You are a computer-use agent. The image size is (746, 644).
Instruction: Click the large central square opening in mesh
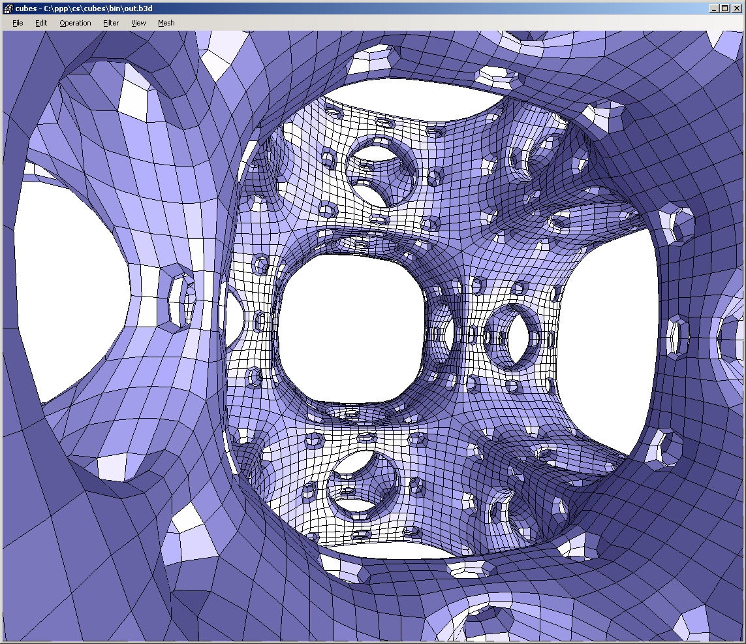[x=349, y=327]
